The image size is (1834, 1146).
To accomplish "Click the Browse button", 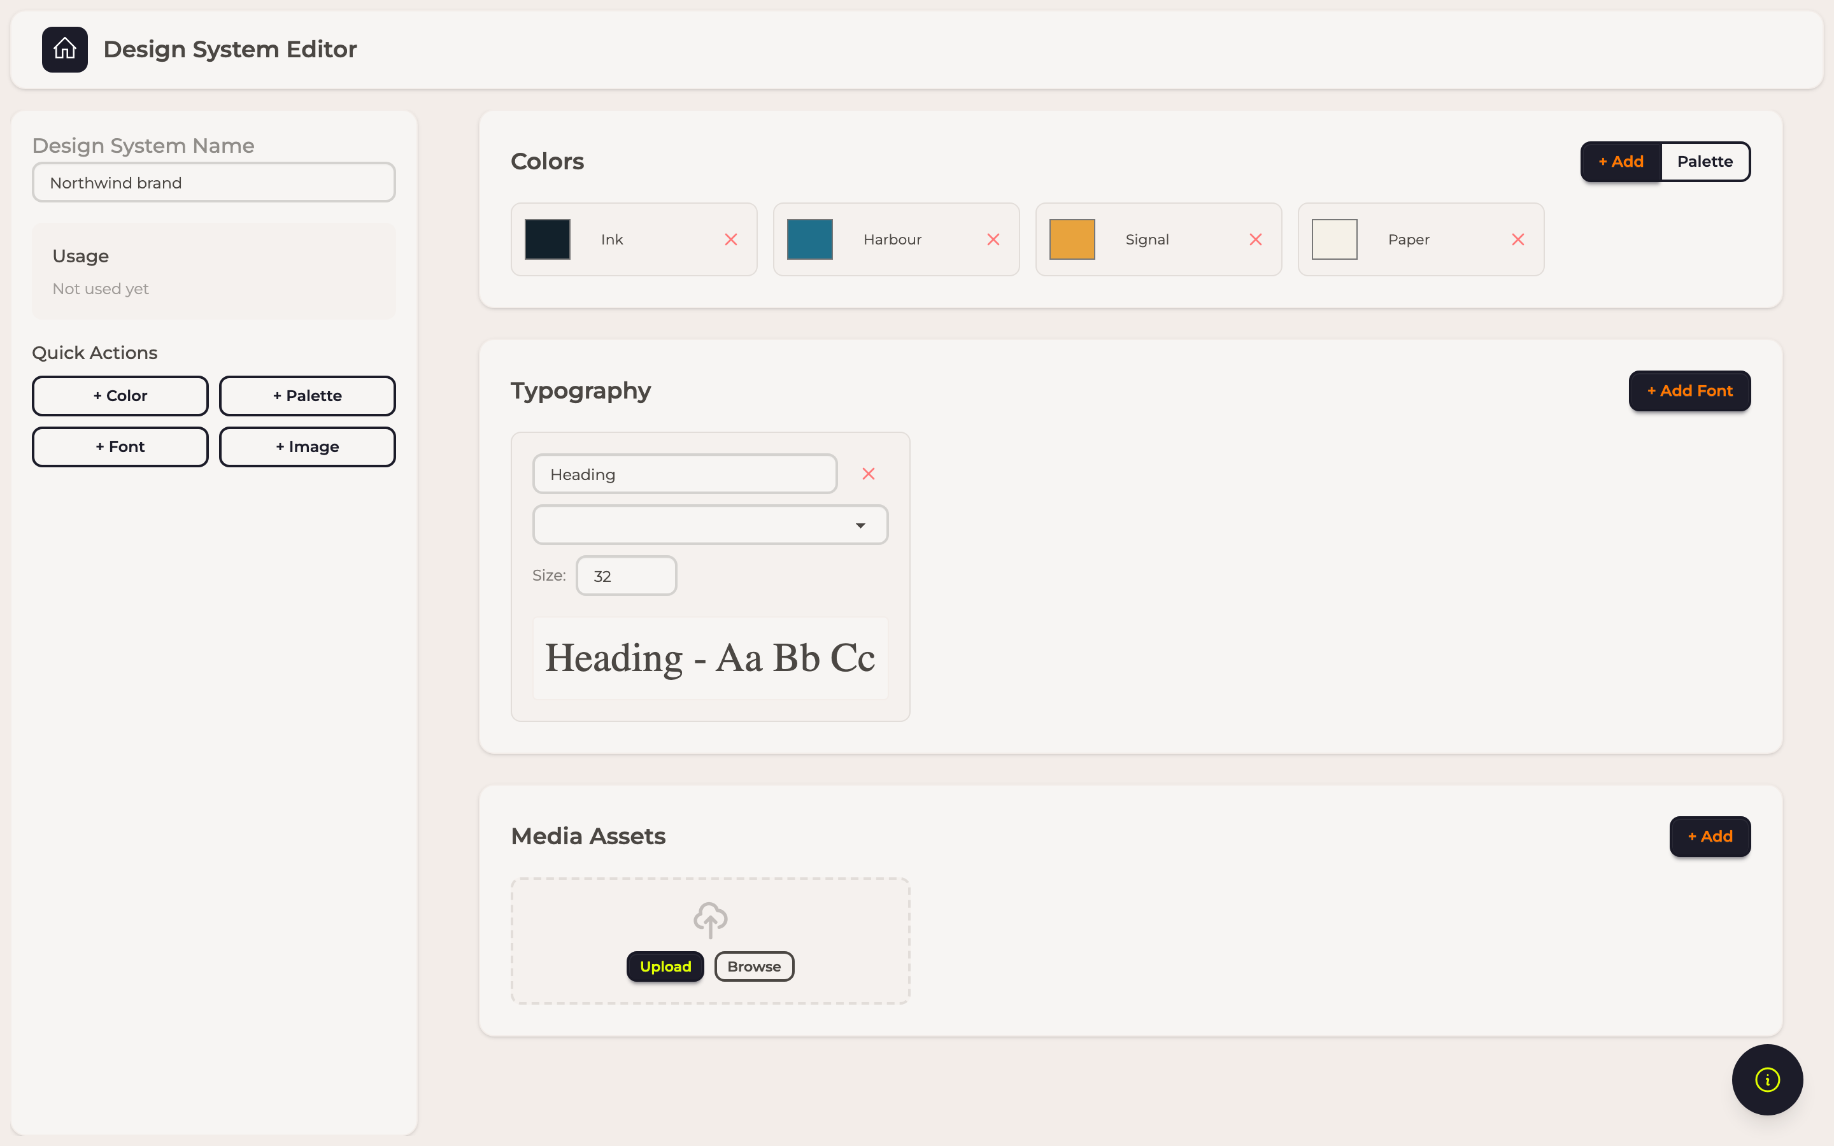I will pos(754,966).
